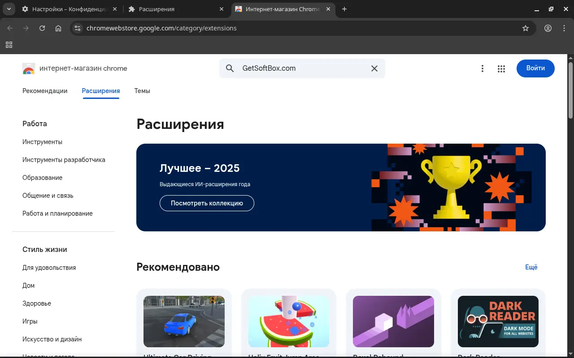Open the apps shortcut in bookmarks bar

(9, 45)
